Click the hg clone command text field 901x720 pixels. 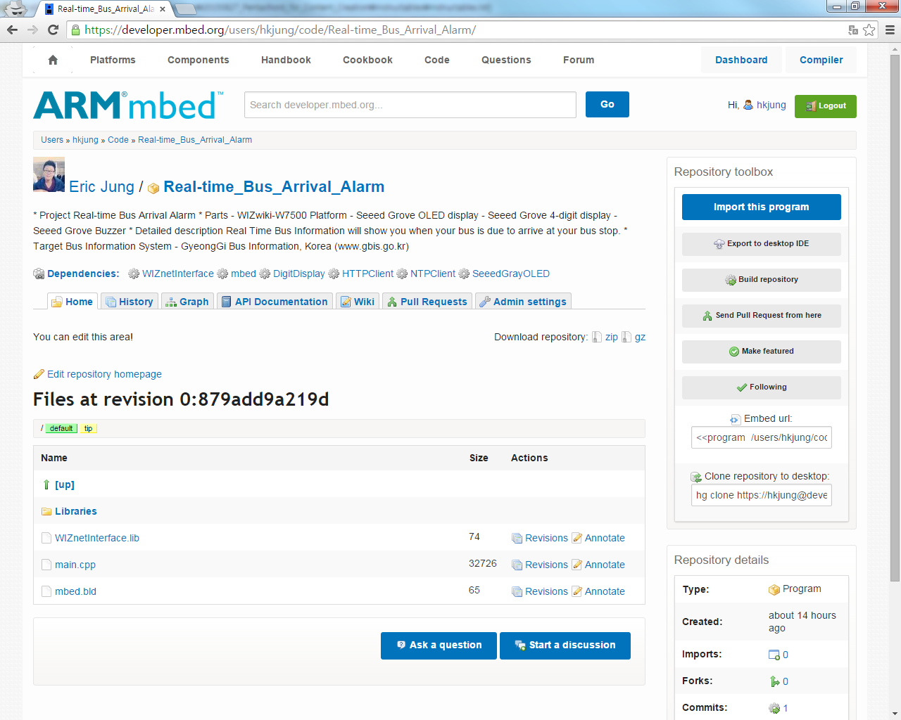[762, 495]
